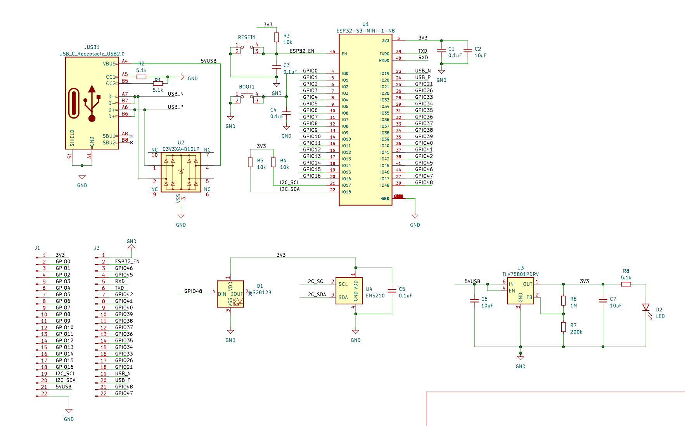Click the GPIO48 label at WS2812B DIN
The height and width of the screenshot is (426, 685).
(x=193, y=291)
